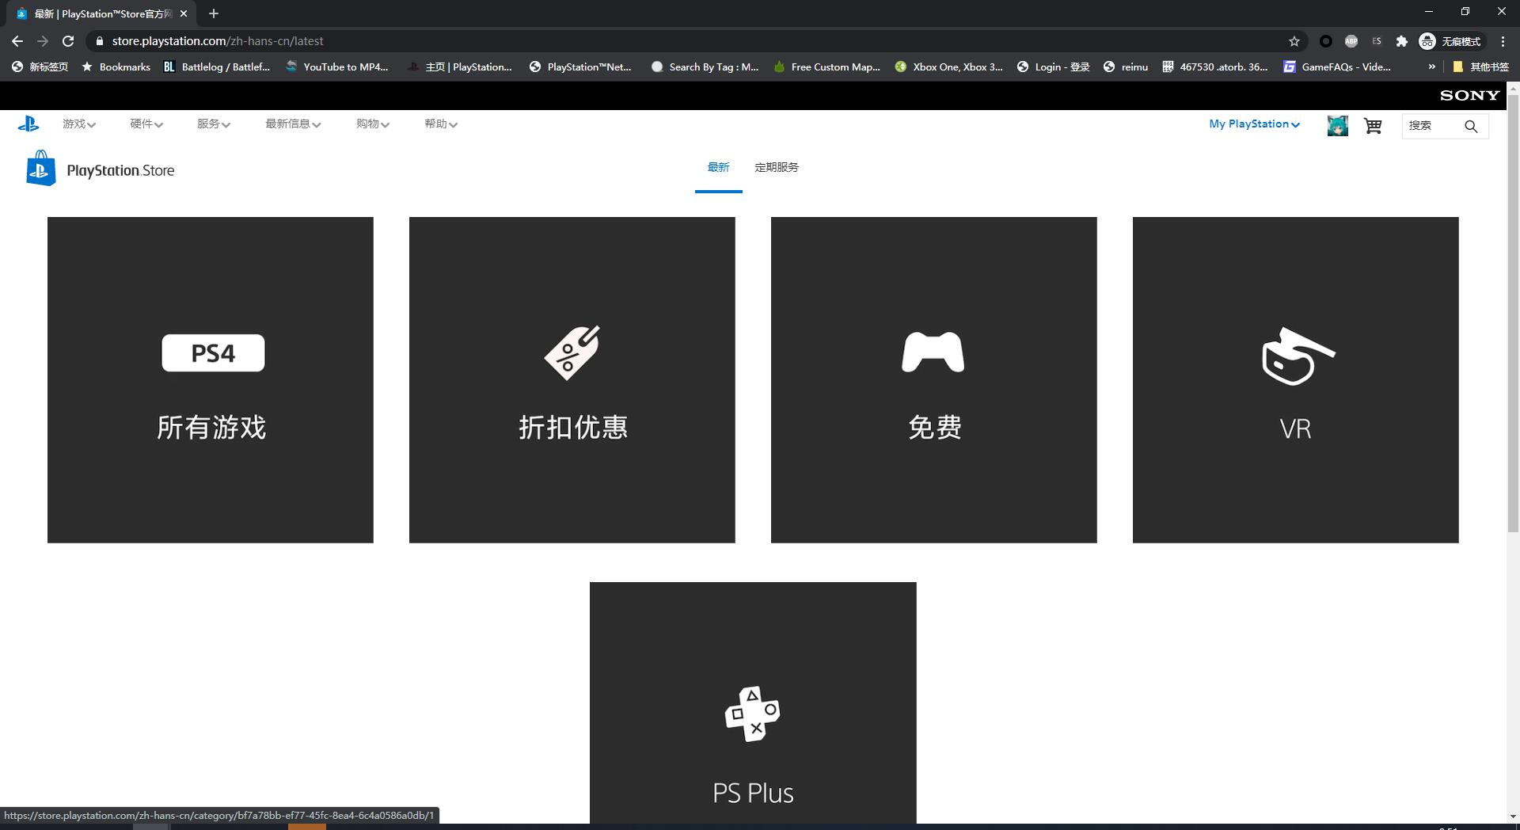Open the My PlayStation dropdown
Image resolution: width=1520 pixels, height=830 pixels.
1254,124
